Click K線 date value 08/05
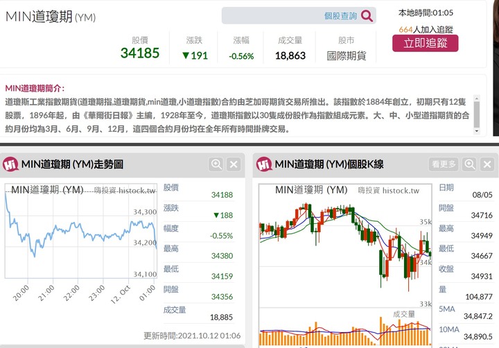The width and height of the screenshot is (499, 348). (x=482, y=195)
